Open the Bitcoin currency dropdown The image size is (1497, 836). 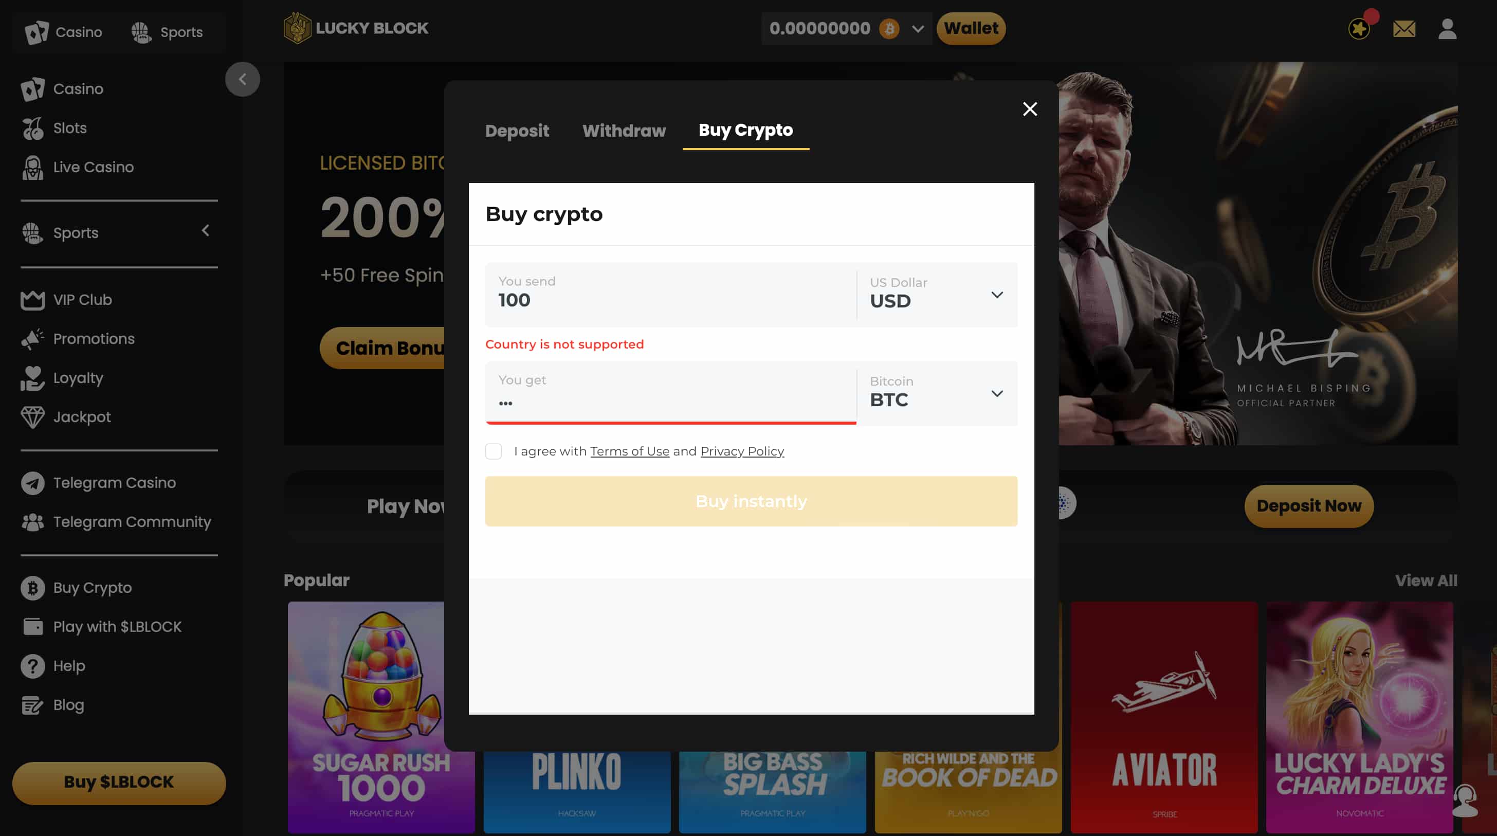tap(997, 394)
